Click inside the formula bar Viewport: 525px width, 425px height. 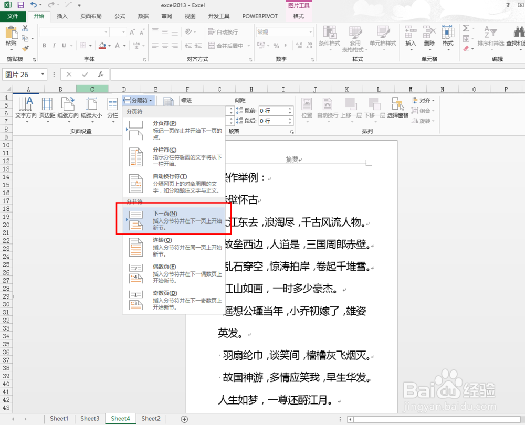[x=318, y=75]
